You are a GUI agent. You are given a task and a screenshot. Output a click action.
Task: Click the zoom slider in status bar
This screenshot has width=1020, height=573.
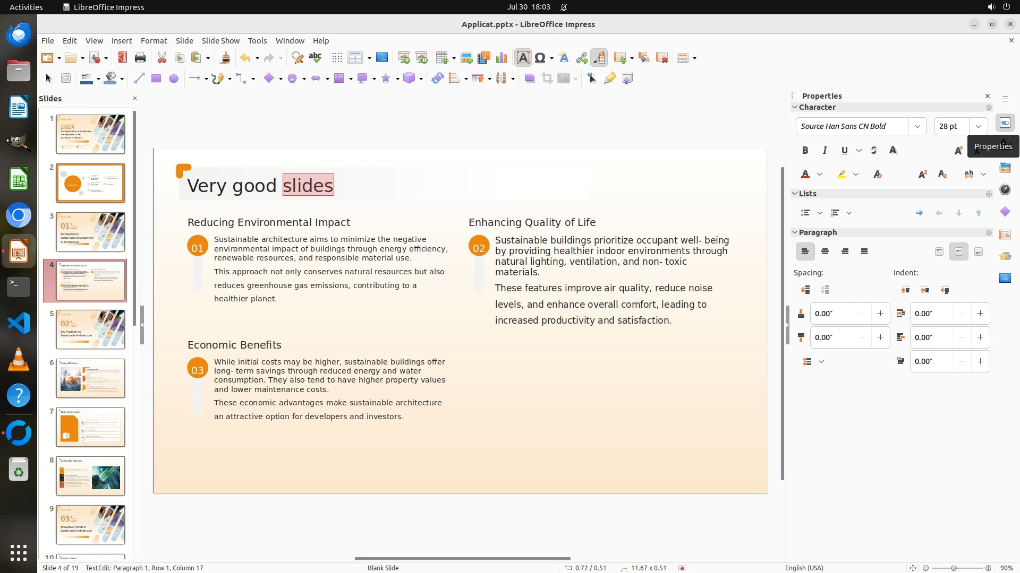click(x=954, y=568)
